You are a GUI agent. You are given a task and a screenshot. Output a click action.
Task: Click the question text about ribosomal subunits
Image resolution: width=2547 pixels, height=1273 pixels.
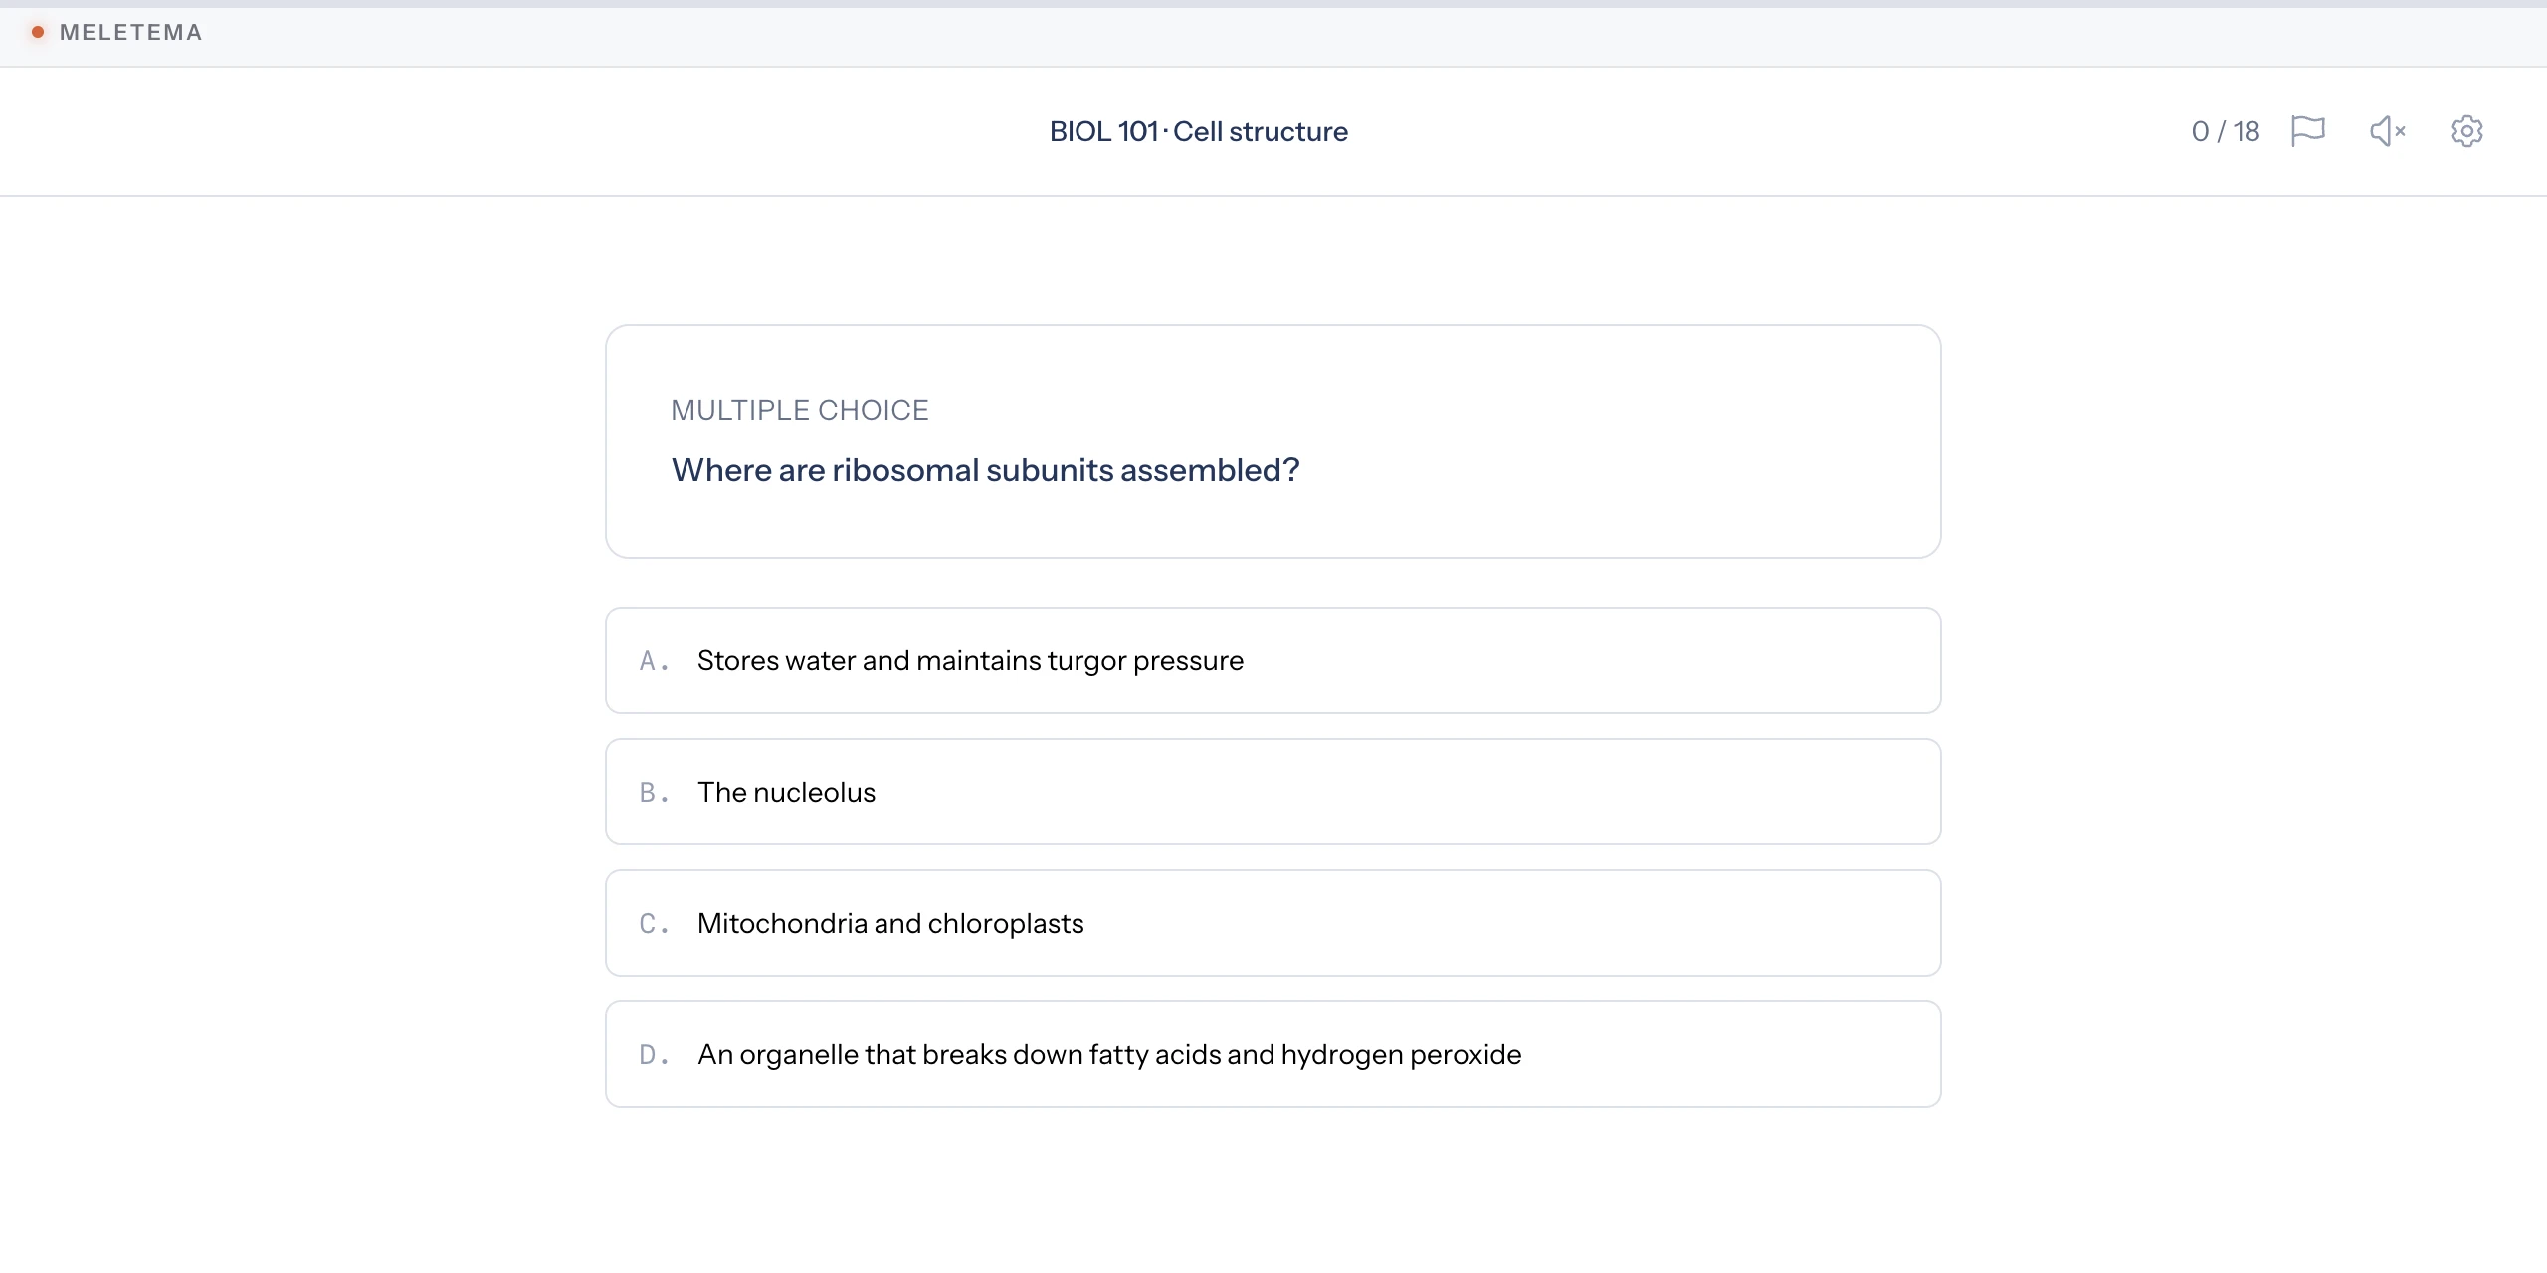pyautogui.click(x=985, y=470)
